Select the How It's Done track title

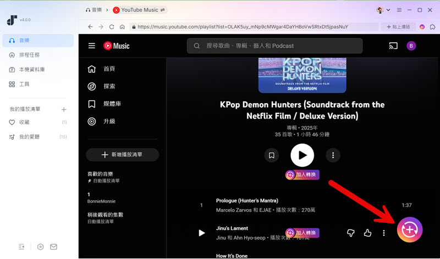click(232, 256)
